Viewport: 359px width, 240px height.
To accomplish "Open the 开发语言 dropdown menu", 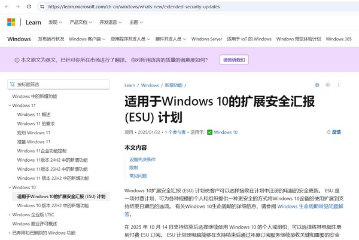I will tap(111, 22).
